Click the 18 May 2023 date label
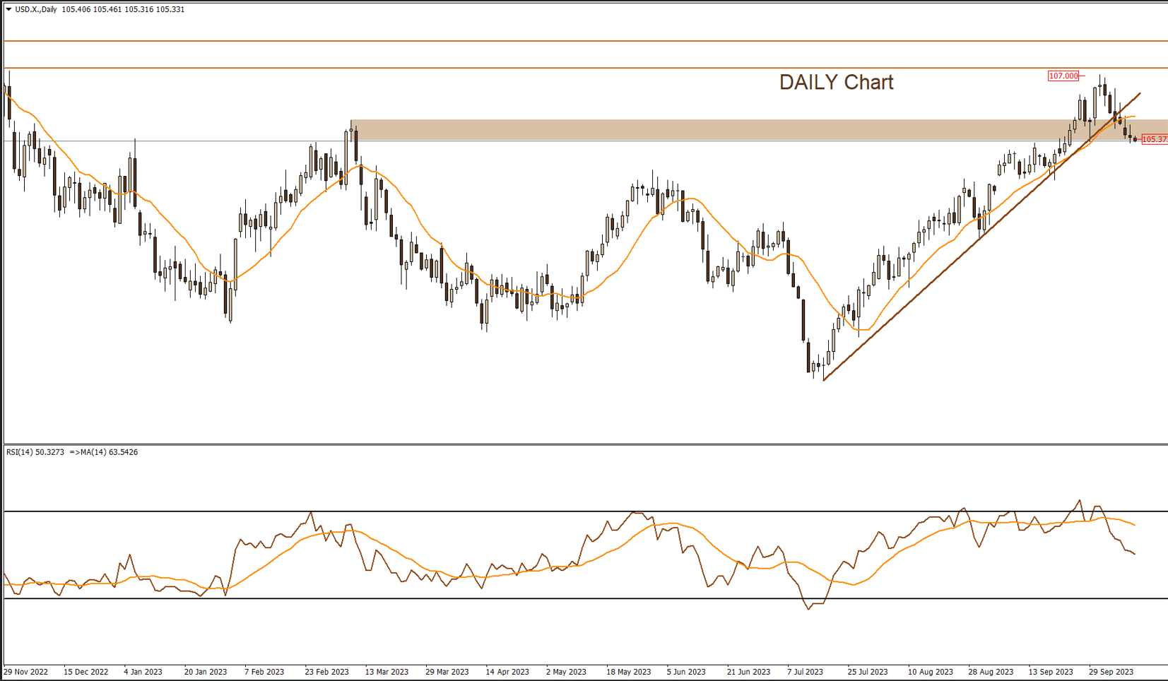Viewport: 1168px width, 681px height. pyautogui.click(x=628, y=672)
